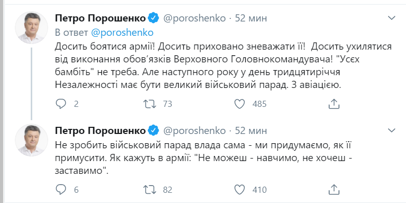Viewport: 406px width, 203px height.
Task: Open first tweet's '52 мин' timestamp
Action: click(x=251, y=18)
